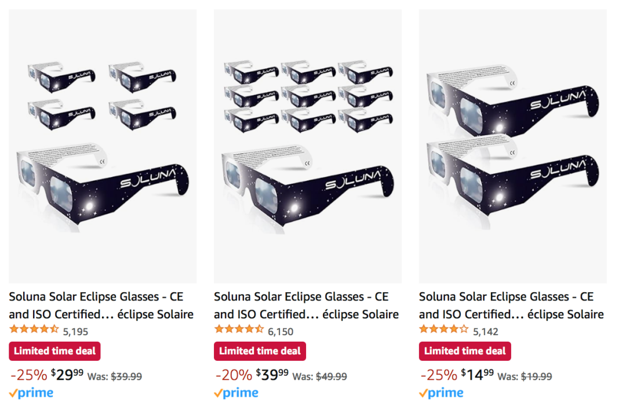Image resolution: width=626 pixels, height=417 pixels.
Task: Click the prime logo under the $29.99 price
Action: pyautogui.click(x=31, y=393)
